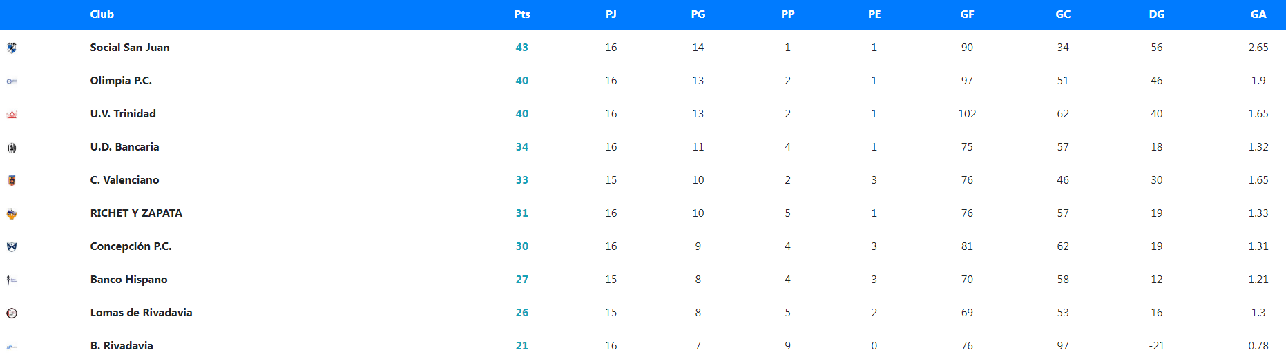Screen dimensions: 1286x359
Task: Click the Banco Hispano club crest
Action: point(12,280)
